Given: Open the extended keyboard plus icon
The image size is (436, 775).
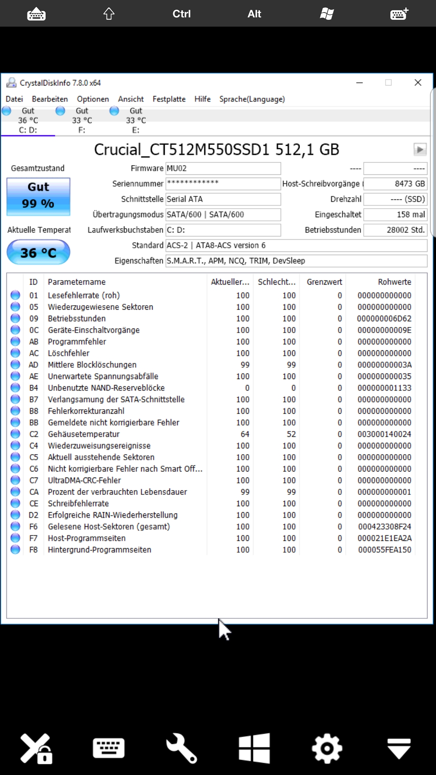Looking at the screenshot, I should [399, 14].
